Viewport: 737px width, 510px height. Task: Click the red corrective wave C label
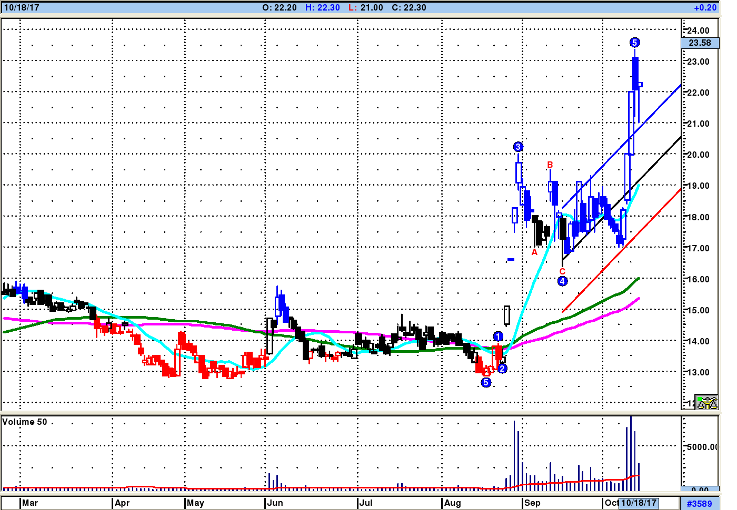pyautogui.click(x=562, y=271)
